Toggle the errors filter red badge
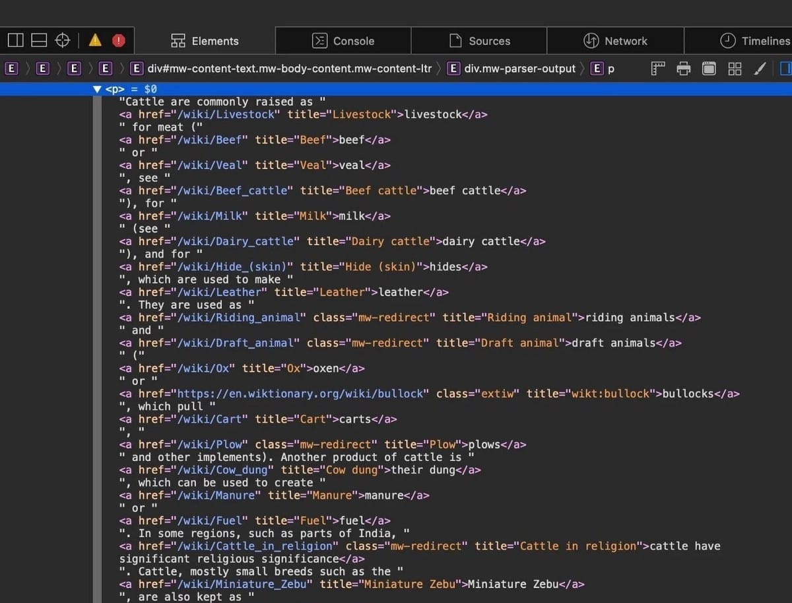This screenshot has width=792, height=603. (118, 40)
